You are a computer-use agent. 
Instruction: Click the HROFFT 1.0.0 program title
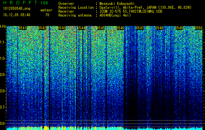pyautogui.click(x=26, y=3)
